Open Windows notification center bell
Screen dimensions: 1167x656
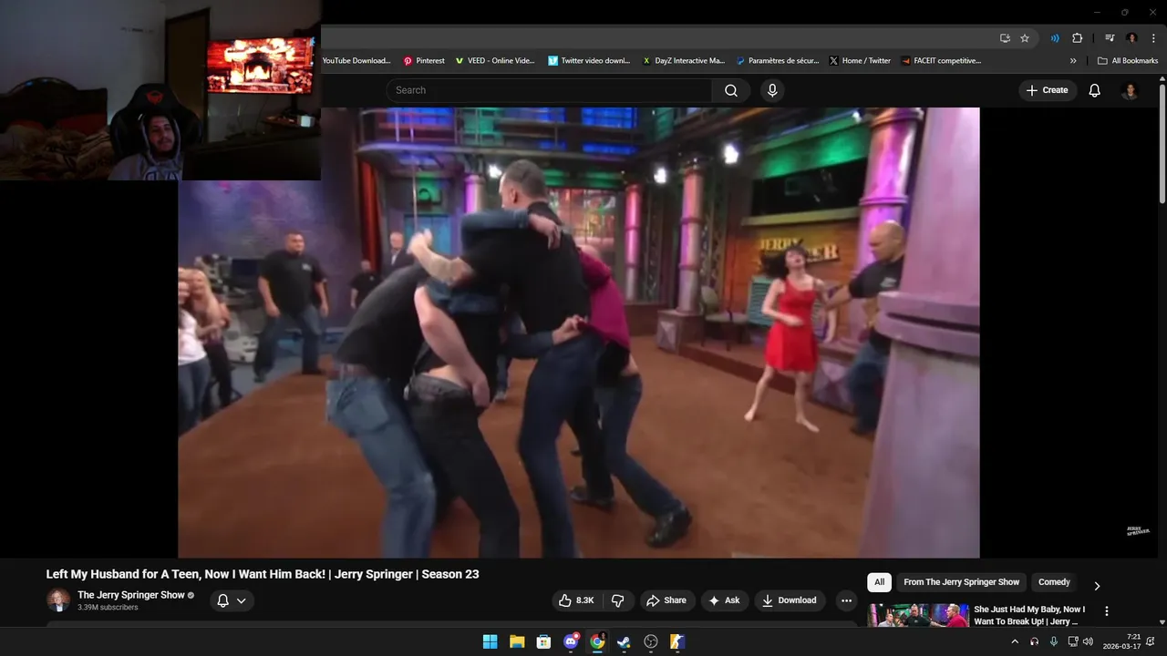tap(1152, 641)
